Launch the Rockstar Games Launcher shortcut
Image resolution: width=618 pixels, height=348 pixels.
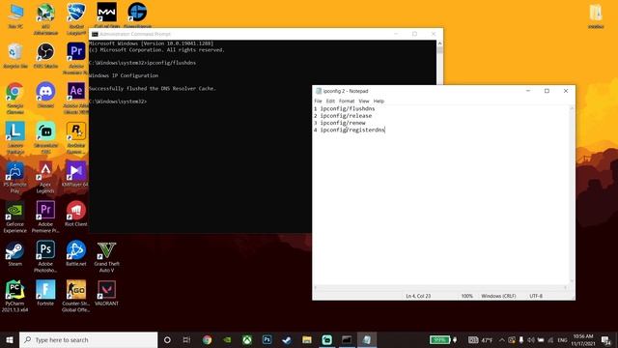[76, 137]
